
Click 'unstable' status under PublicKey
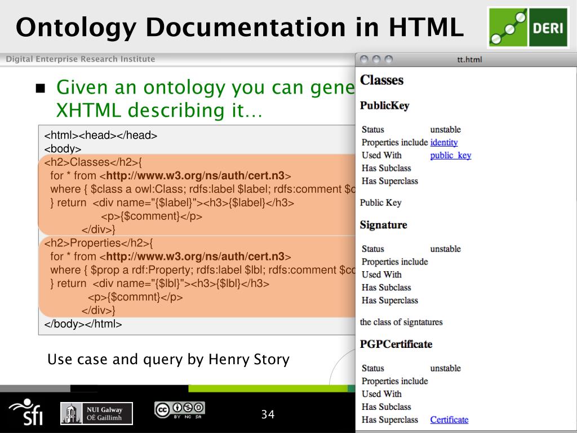click(x=445, y=130)
